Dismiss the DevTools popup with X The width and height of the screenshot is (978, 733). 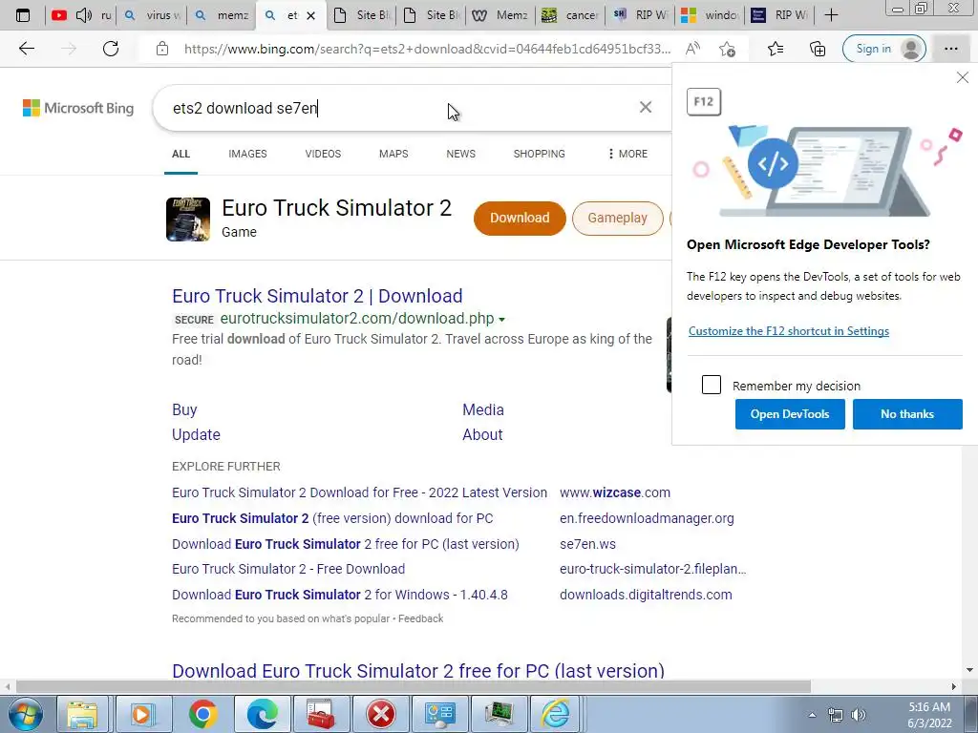pyautogui.click(x=963, y=77)
